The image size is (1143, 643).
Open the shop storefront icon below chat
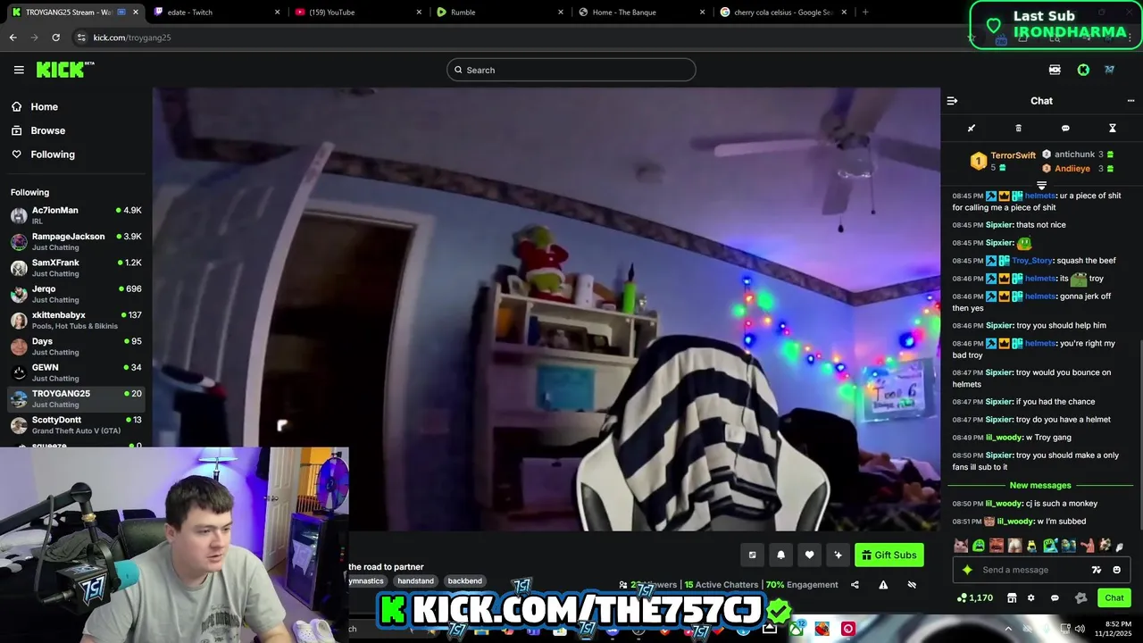click(1012, 598)
